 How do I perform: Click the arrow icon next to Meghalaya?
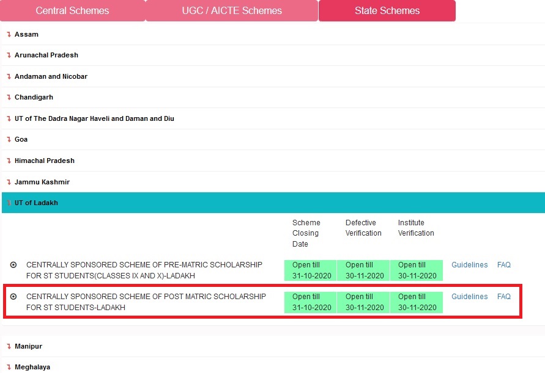click(x=9, y=368)
